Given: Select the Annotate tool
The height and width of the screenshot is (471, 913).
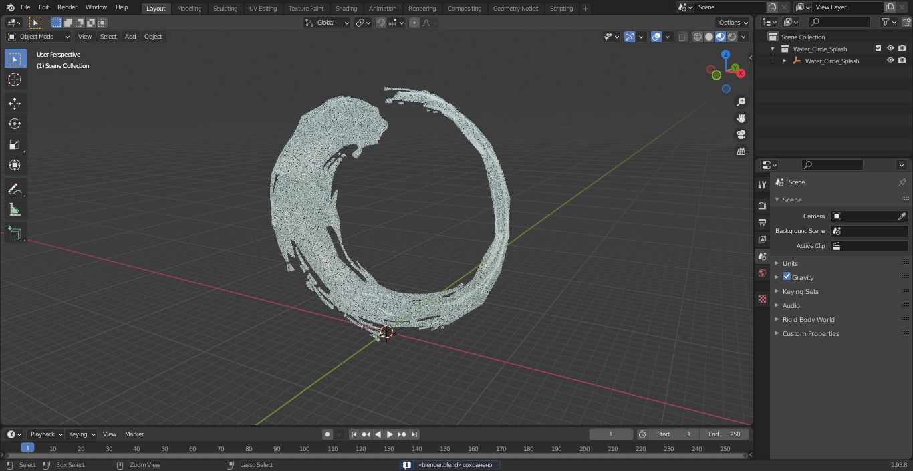Looking at the screenshot, I should point(15,189).
